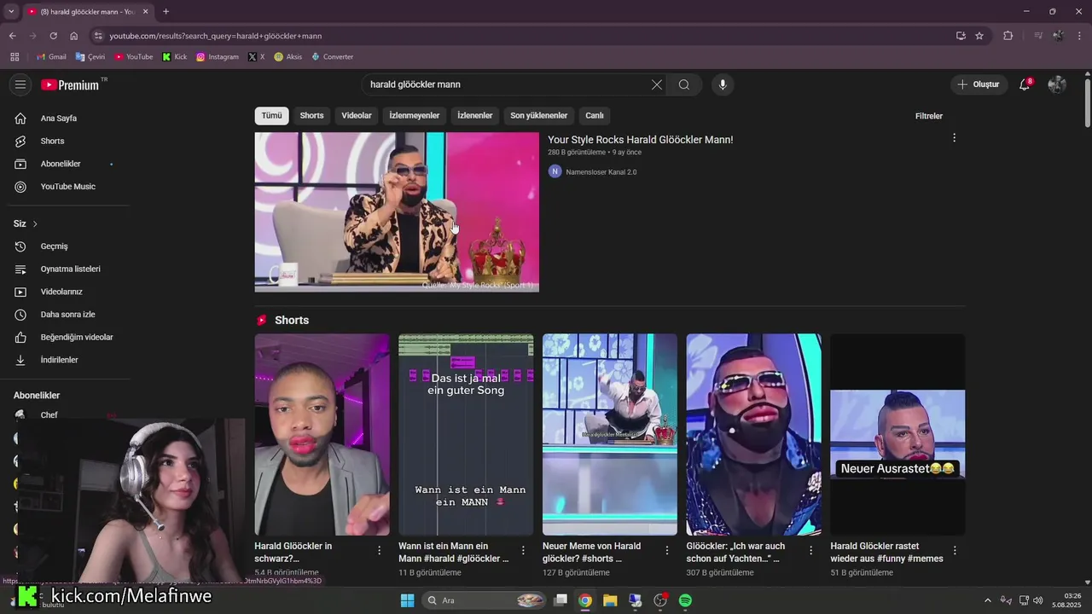Click the YouTube Premium logo
The height and width of the screenshot is (614, 1092).
pos(72,84)
